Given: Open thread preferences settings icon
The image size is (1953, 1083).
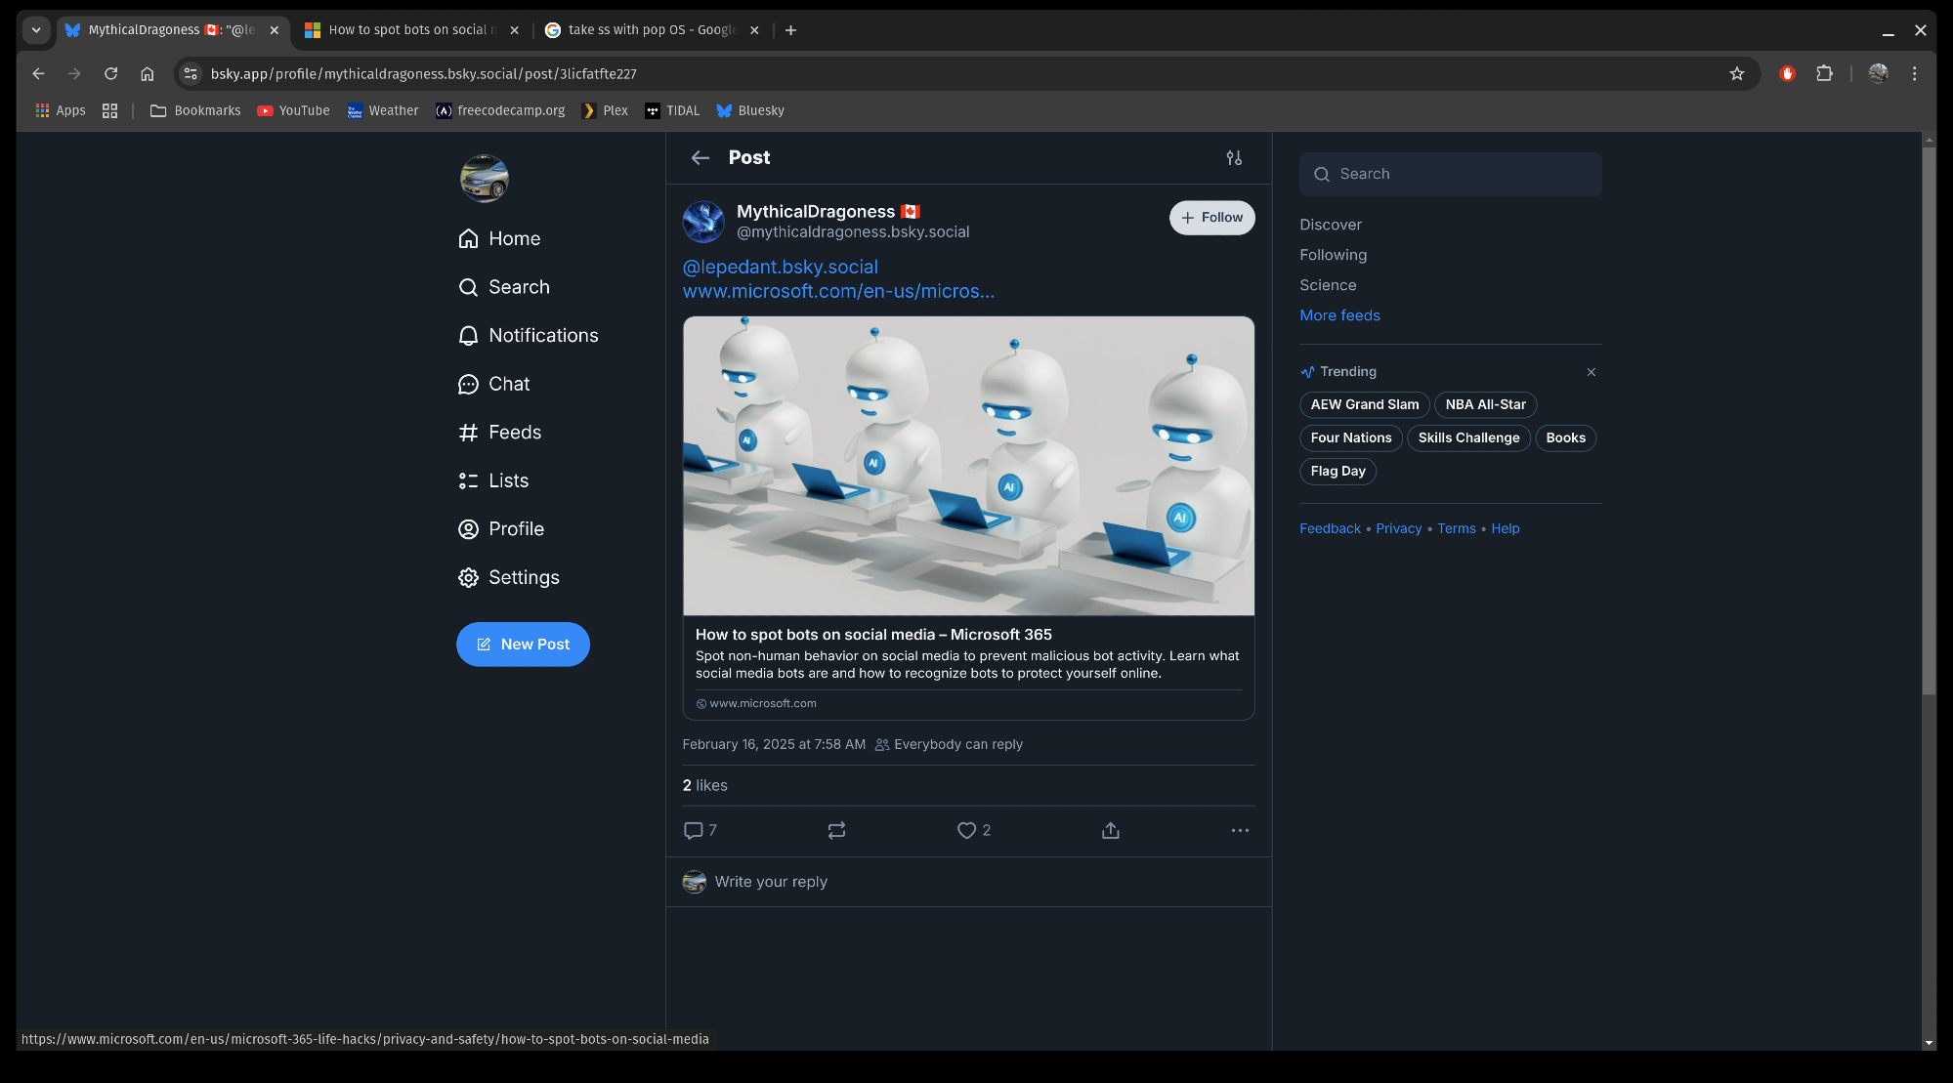Looking at the screenshot, I should (1234, 158).
